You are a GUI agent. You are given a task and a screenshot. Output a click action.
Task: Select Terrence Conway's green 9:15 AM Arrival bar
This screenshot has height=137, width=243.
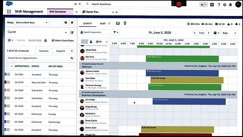(185, 87)
